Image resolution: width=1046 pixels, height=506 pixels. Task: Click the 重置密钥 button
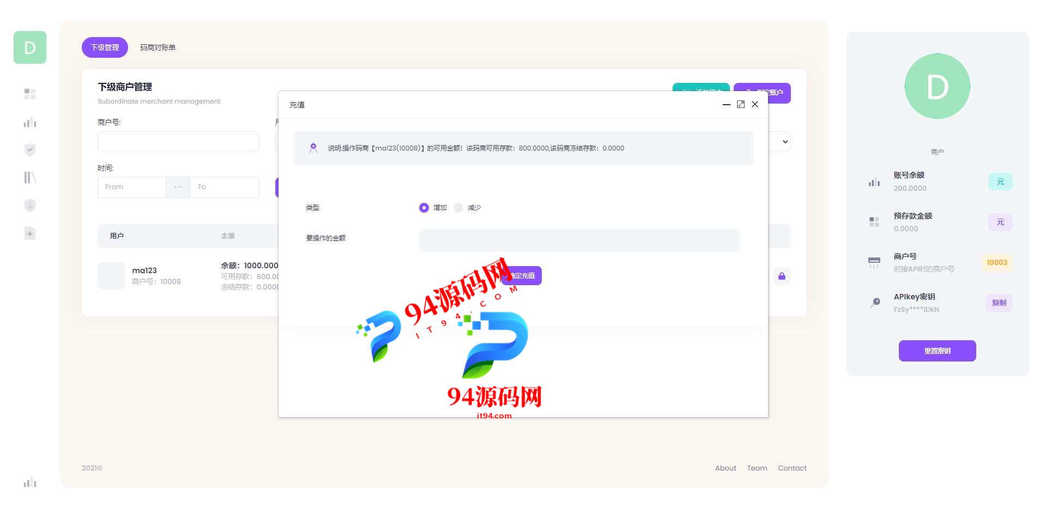(937, 351)
